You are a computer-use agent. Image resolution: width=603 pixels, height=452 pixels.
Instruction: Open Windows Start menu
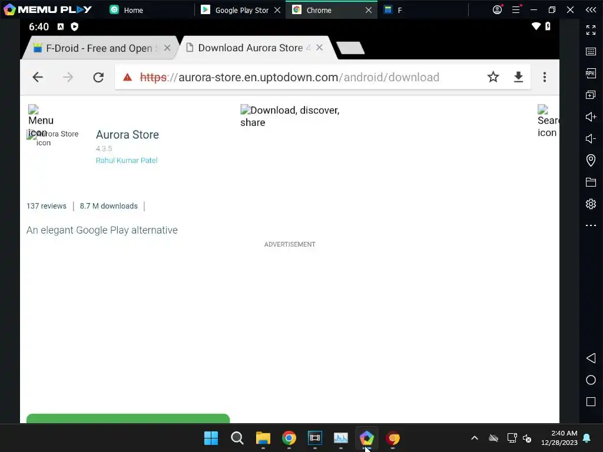pyautogui.click(x=211, y=438)
